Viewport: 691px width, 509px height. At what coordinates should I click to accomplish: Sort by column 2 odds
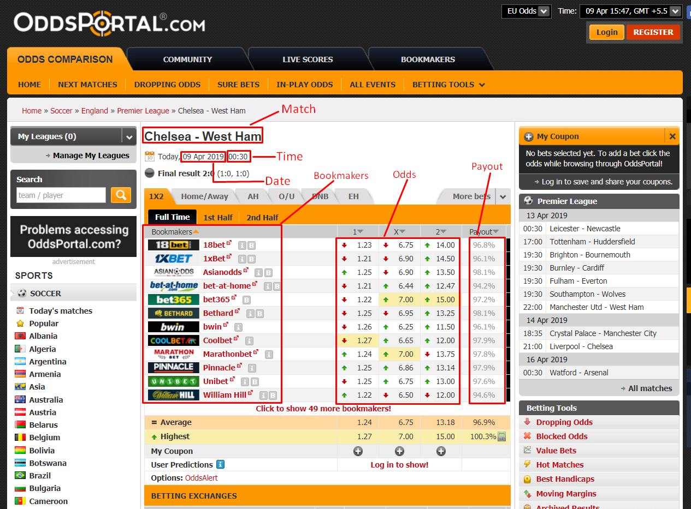[x=441, y=231]
